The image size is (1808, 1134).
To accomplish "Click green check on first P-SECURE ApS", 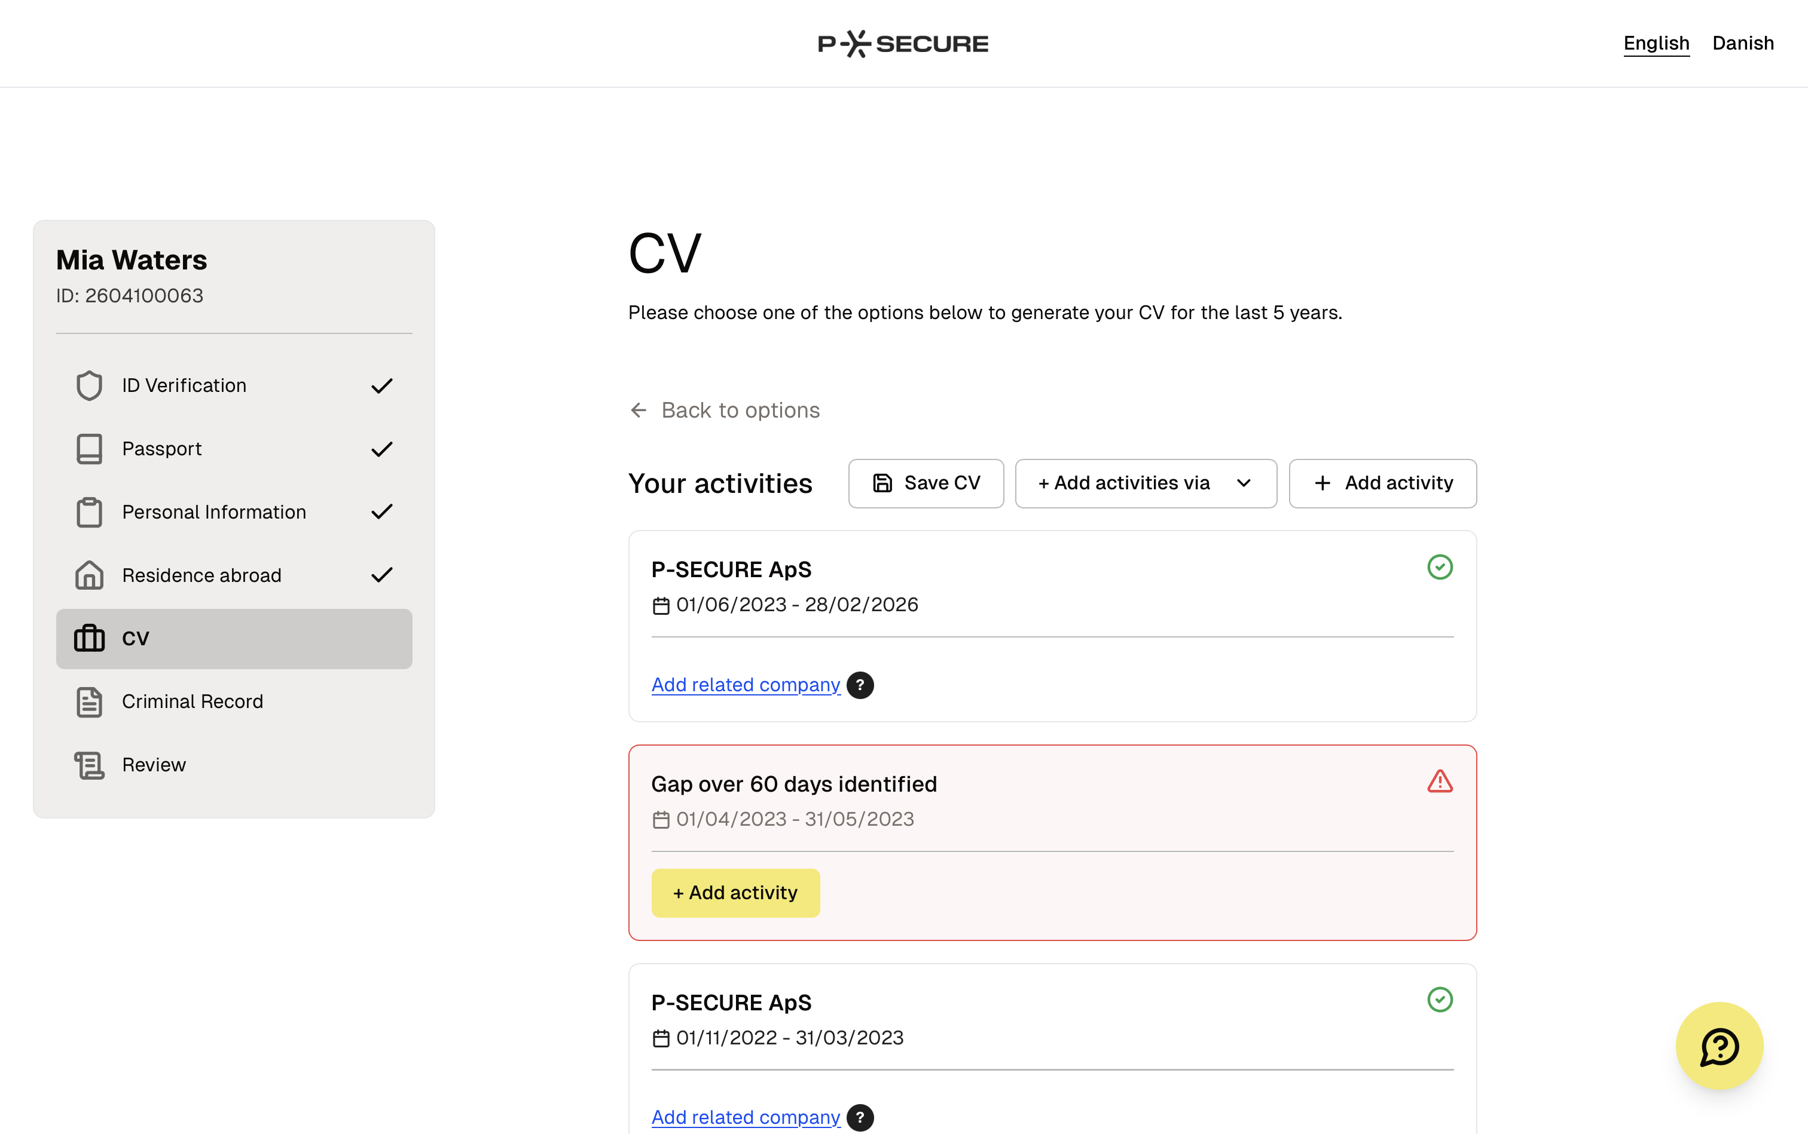I will point(1440,567).
